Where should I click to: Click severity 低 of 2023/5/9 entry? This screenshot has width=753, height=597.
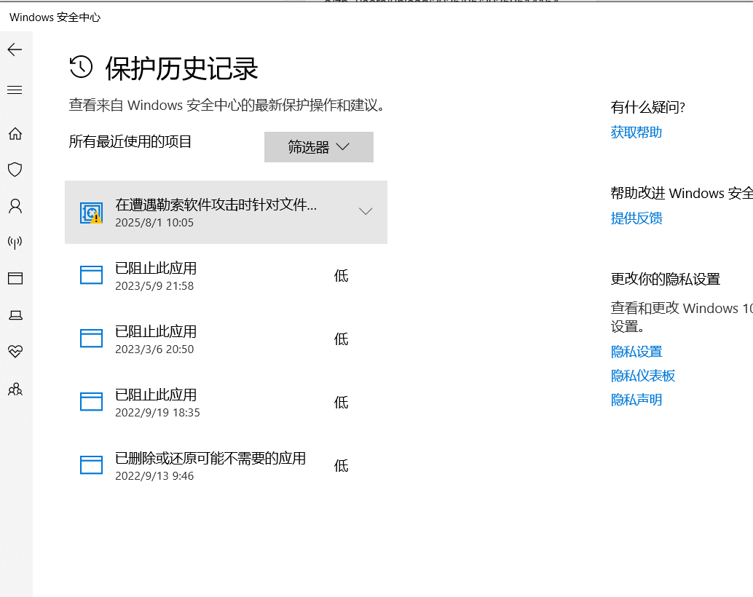click(341, 276)
